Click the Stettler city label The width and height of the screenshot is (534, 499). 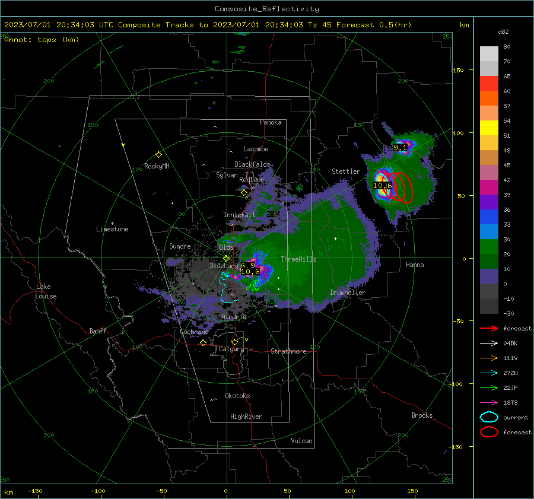coord(346,171)
